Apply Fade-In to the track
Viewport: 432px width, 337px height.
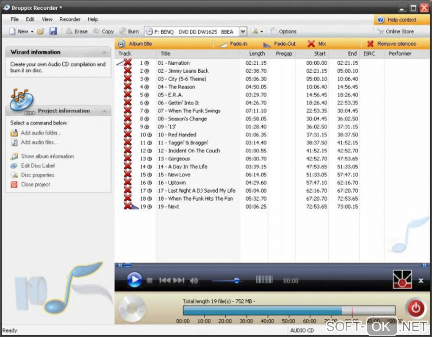pyautogui.click(x=233, y=44)
